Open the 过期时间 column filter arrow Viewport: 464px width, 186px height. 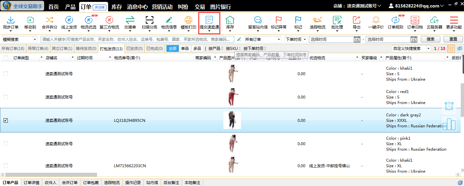pos(110,58)
